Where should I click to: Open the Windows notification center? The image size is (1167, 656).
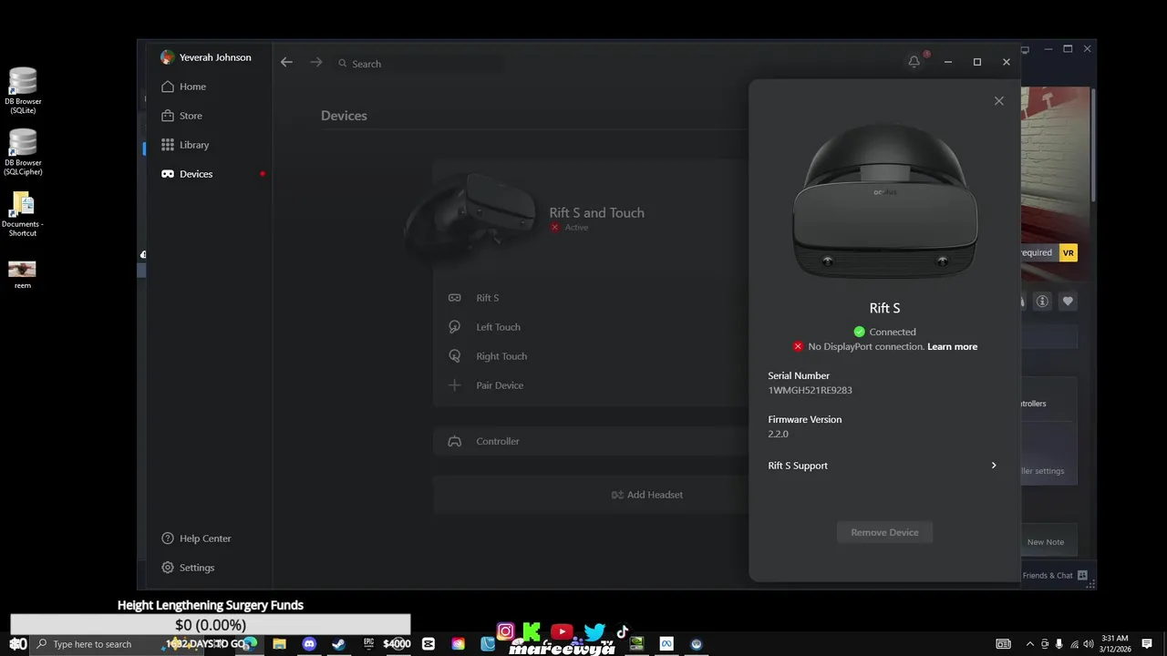(x=1147, y=644)
